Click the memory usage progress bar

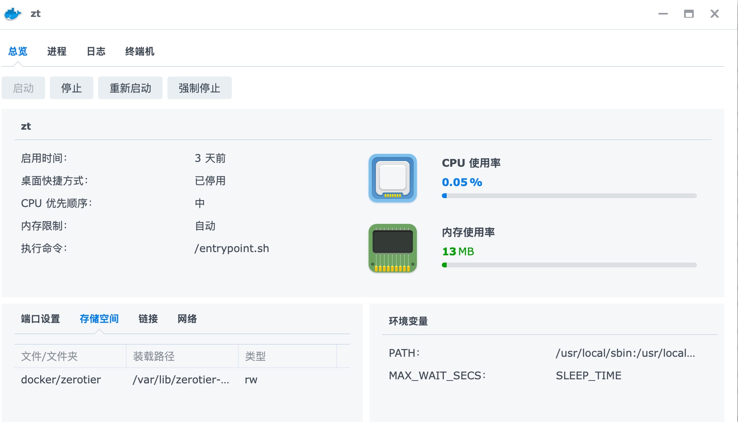569,265
